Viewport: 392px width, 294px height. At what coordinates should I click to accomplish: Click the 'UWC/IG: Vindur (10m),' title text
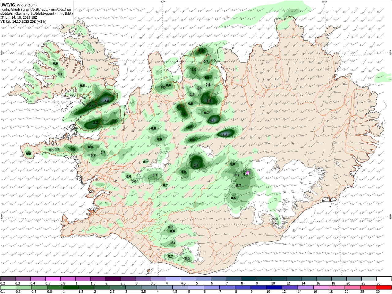pyautogui.click(x=19, y=5)
